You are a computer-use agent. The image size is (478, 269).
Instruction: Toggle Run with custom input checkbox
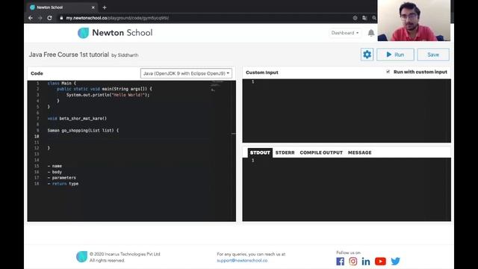point(388,72)
